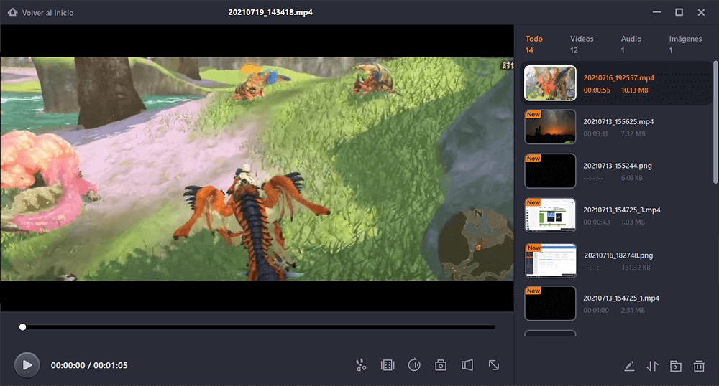Minimize the window
This screenshot has width=719, height=386.
657,12
